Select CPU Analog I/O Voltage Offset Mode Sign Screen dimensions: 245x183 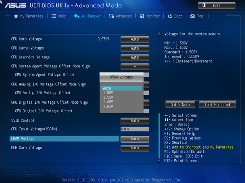(x=49, y=84)
